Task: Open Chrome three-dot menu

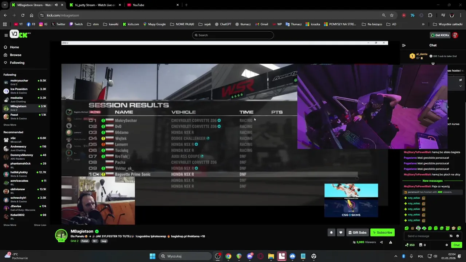Action: coord(461,15)
